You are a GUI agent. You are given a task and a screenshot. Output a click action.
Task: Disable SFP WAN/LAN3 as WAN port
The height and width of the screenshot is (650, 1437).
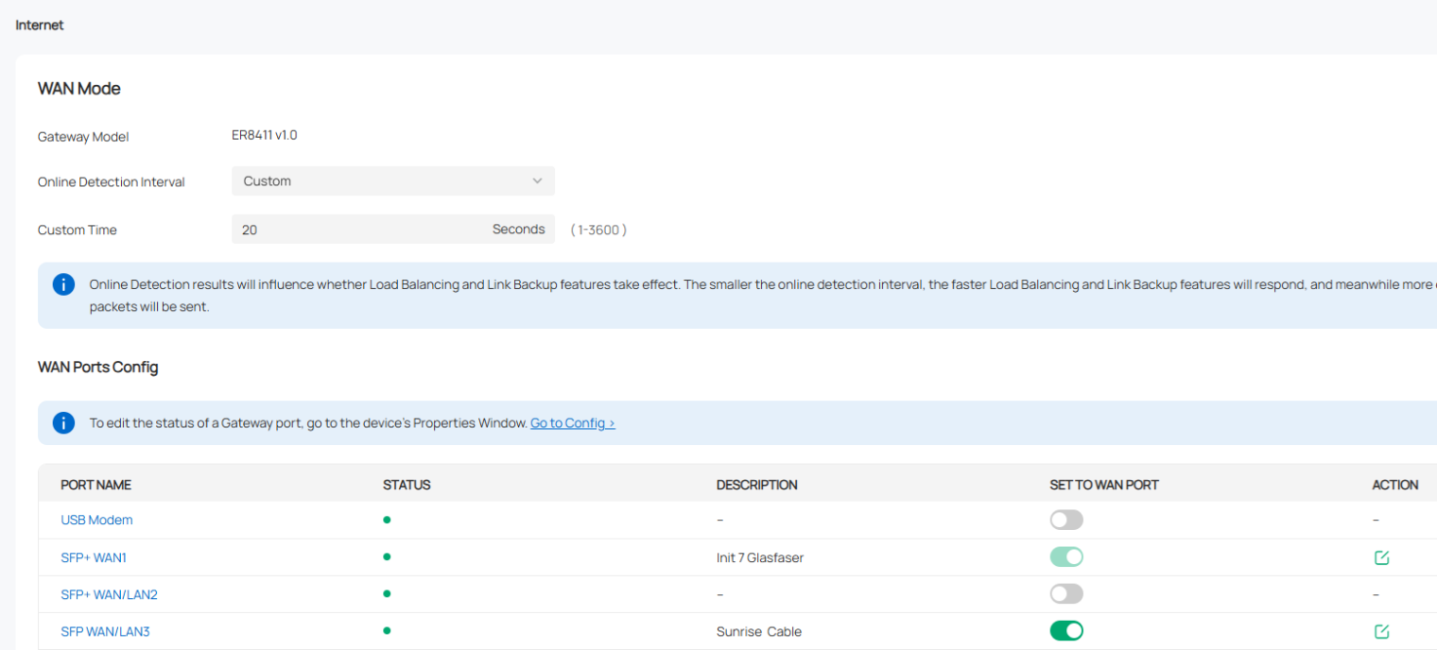[1065, 631]
